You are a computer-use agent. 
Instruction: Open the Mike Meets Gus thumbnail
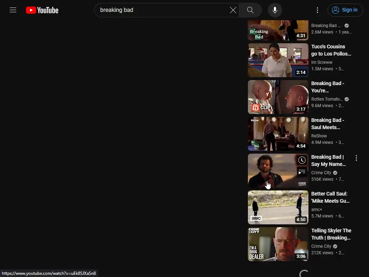click(278, 207)
